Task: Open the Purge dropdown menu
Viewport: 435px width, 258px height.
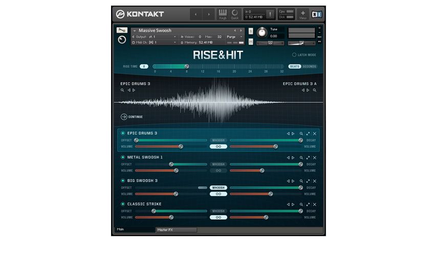Action: coord(235,37)
